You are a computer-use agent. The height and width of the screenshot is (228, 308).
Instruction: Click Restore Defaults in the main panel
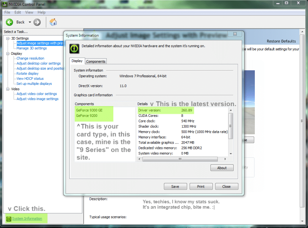coord(281,41)
